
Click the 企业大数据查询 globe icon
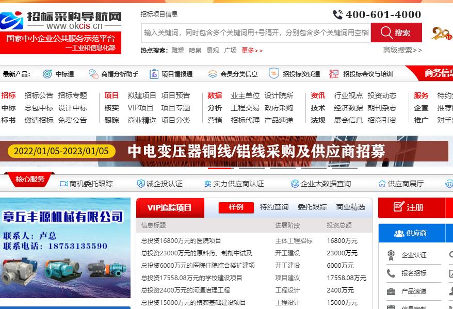coord(295,184)
